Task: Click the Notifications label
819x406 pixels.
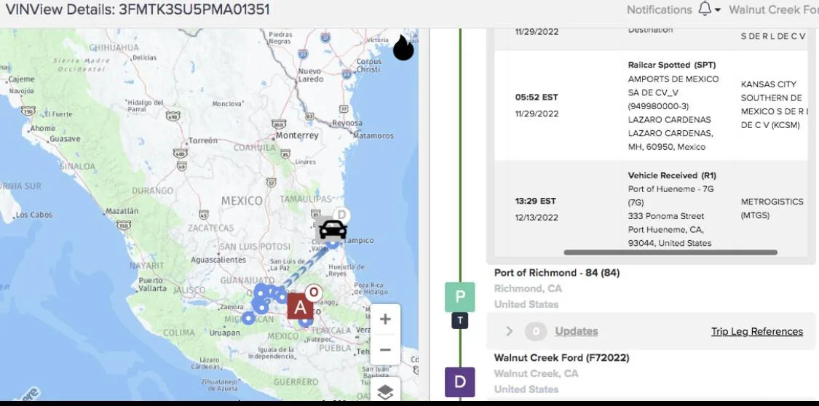Action: click(x=659, y=9)
